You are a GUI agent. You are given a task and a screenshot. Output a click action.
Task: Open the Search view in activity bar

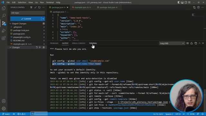[4, 16]
